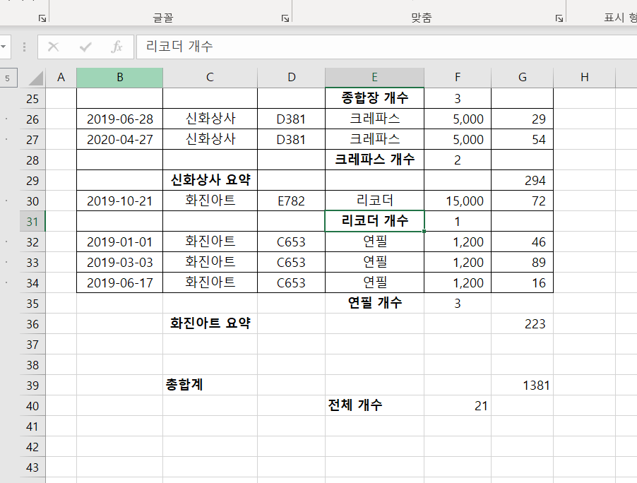This screenshot has width=637, height=483.
Task: Expand the Name Box dropdown arrow
Action: (4, 47)
